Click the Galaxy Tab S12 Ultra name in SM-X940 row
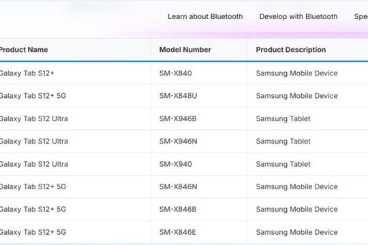Screen dimensions: 368x245 34,164
